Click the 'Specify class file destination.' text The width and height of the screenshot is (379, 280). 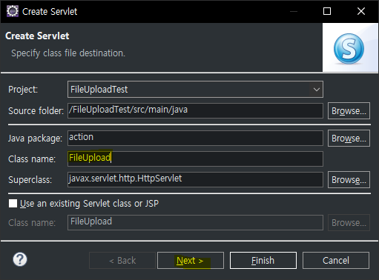[68, 53]
